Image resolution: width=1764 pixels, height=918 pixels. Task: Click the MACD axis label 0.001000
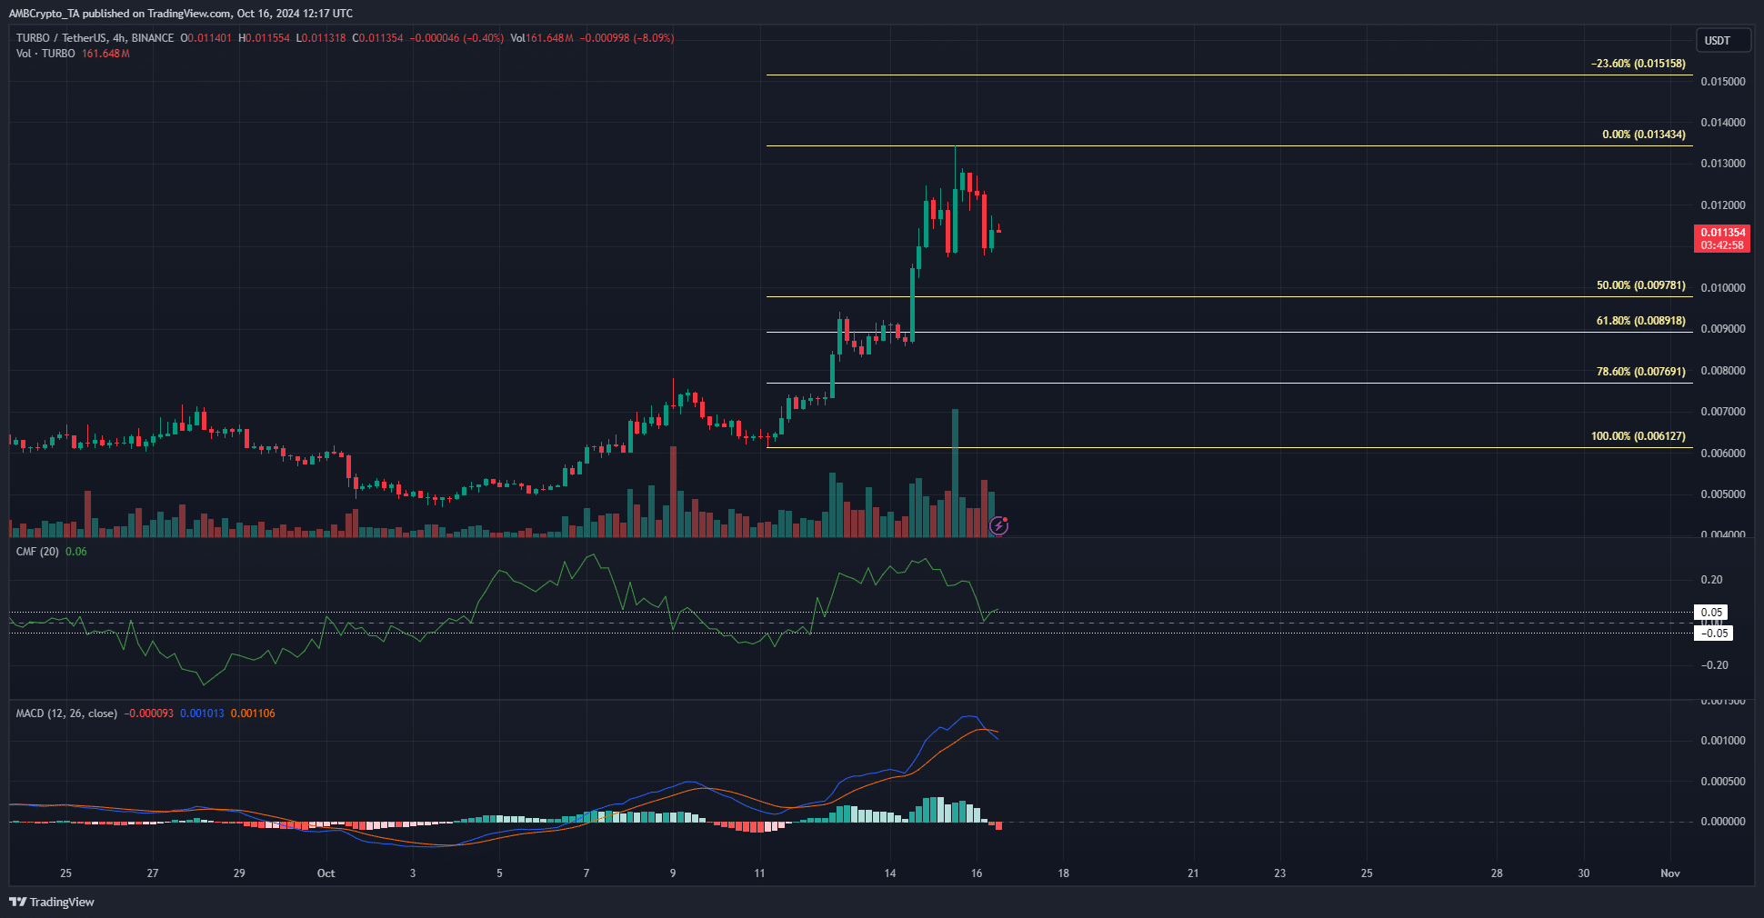(1723, 741)
